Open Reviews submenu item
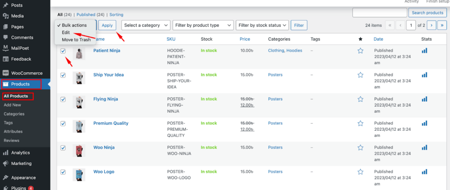The image size is (450, 190). pyautogui.click(x=11, y=140)
